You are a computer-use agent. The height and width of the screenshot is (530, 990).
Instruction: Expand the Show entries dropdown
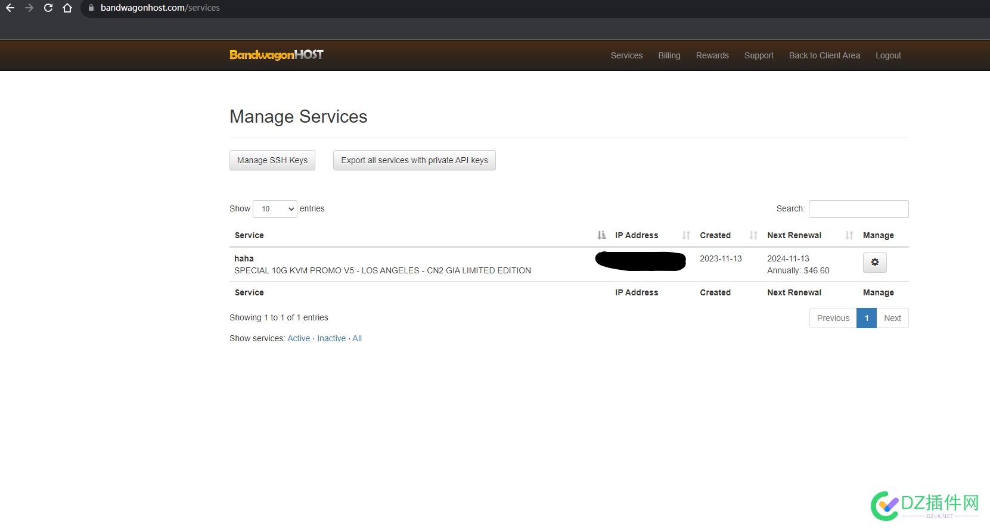pos(275,209)
